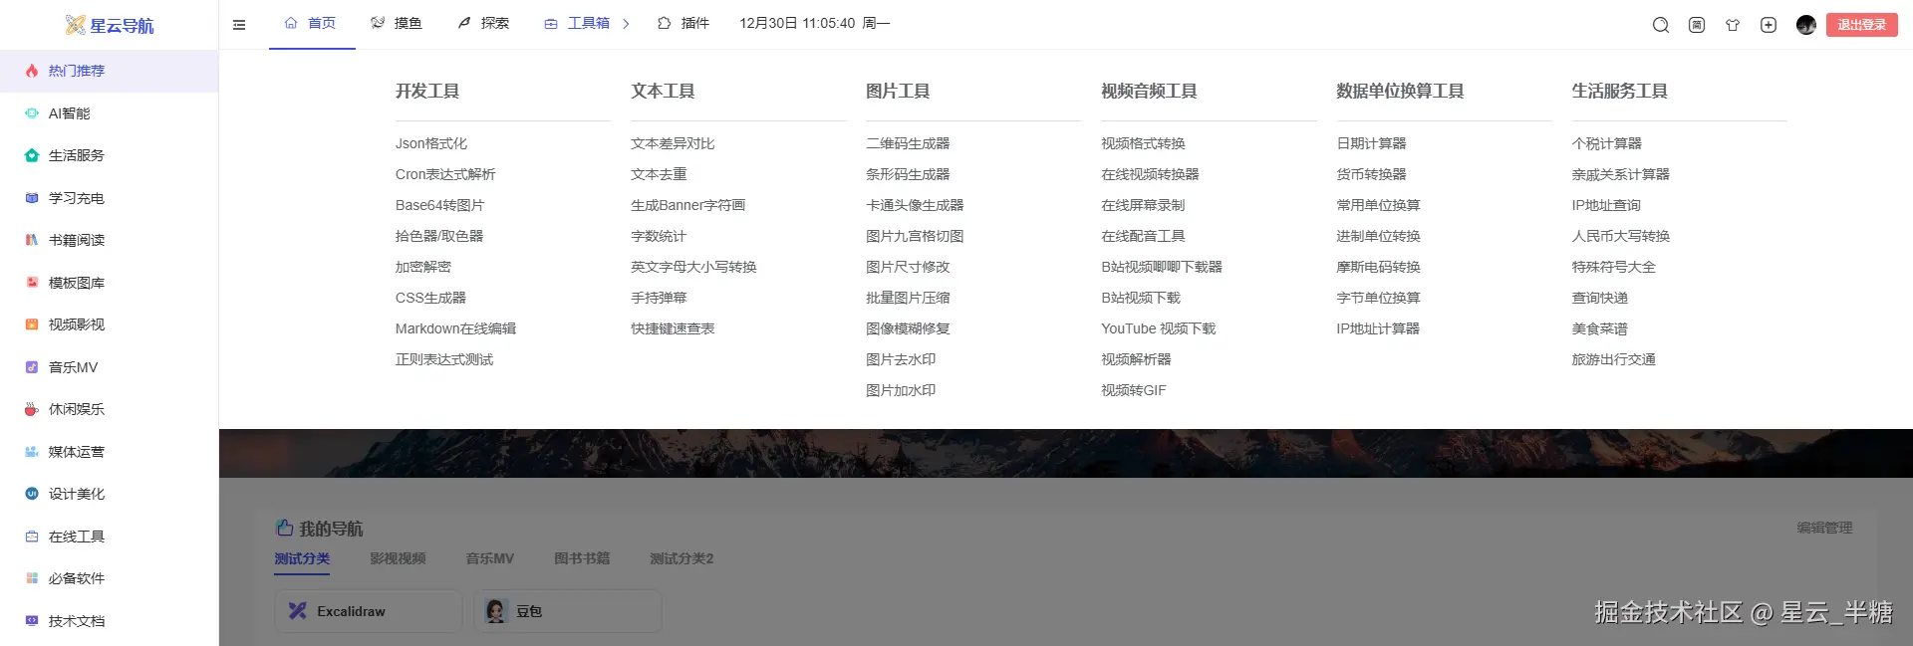The image size is (1913, 646).
Task: Click the thumbs-up icon beside 我的导航
Action: pyautogui.click(x=285, y=528)
